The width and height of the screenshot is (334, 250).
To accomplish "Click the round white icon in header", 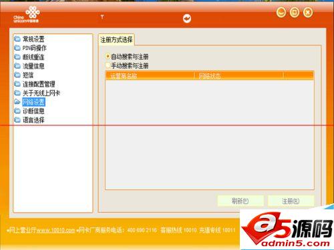I will point(187,19).
